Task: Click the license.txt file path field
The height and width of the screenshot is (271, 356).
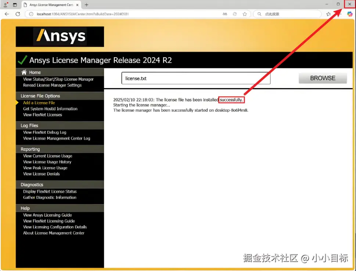Action: [x=196, y=78]
